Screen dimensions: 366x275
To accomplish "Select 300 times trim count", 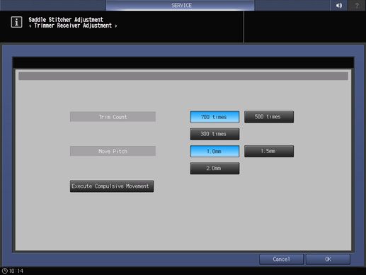I will coord(215,134).
